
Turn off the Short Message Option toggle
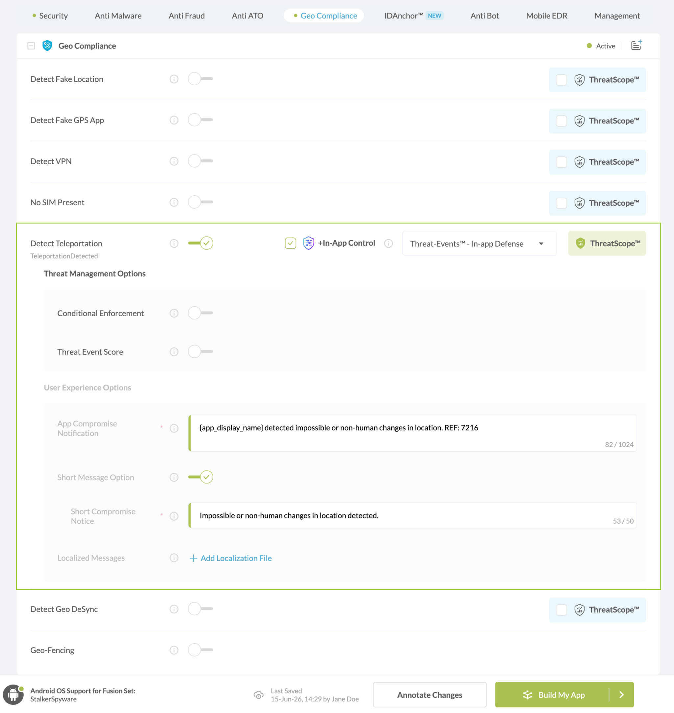click(x=200, y=477)
